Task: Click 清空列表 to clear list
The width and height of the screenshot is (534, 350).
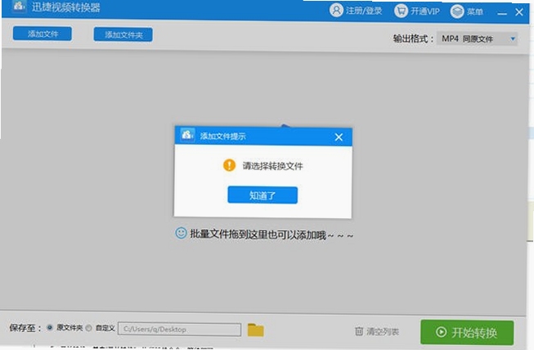Action: point(377,331)
